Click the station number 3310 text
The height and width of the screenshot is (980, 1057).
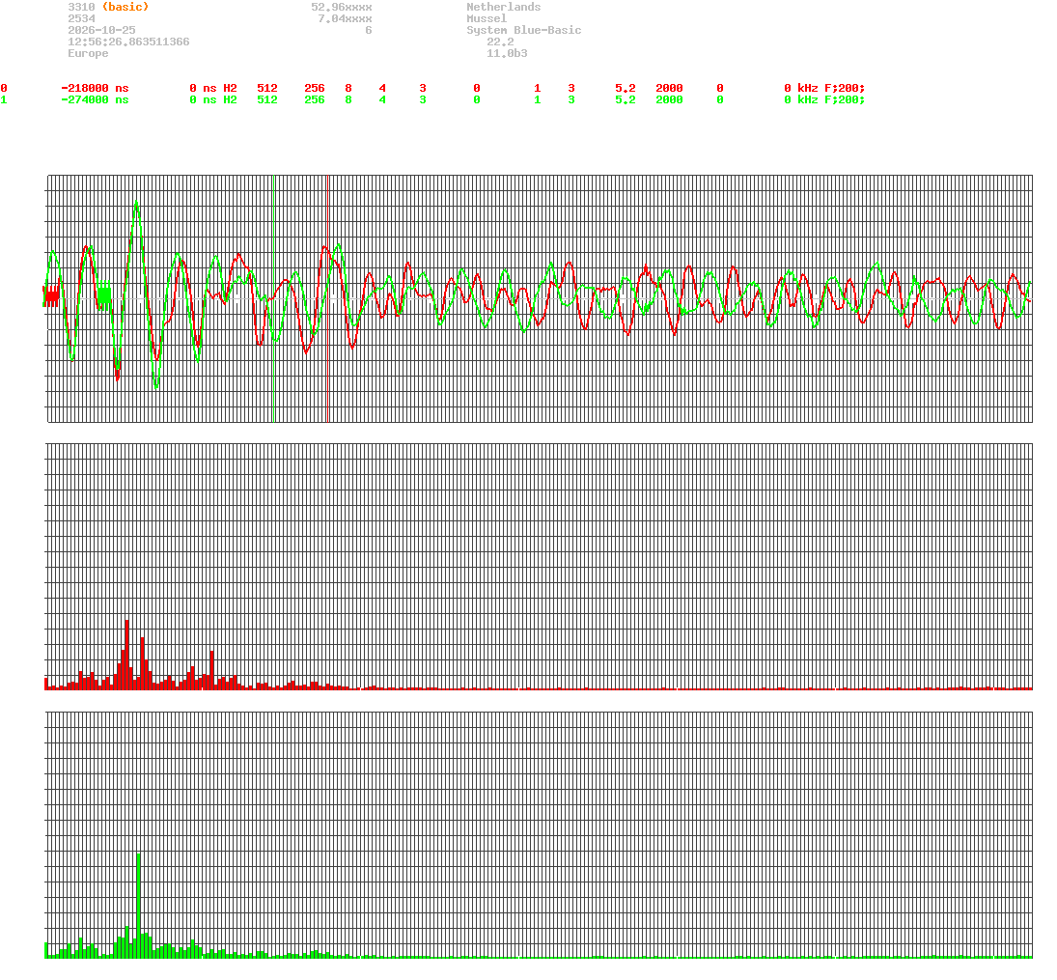[x=81, y=7]
